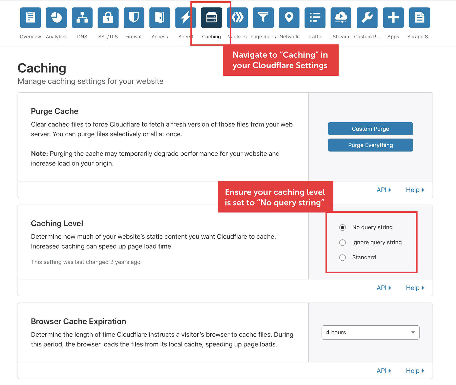Click the Access door icon
456x385 pixels.
point(160,18)
